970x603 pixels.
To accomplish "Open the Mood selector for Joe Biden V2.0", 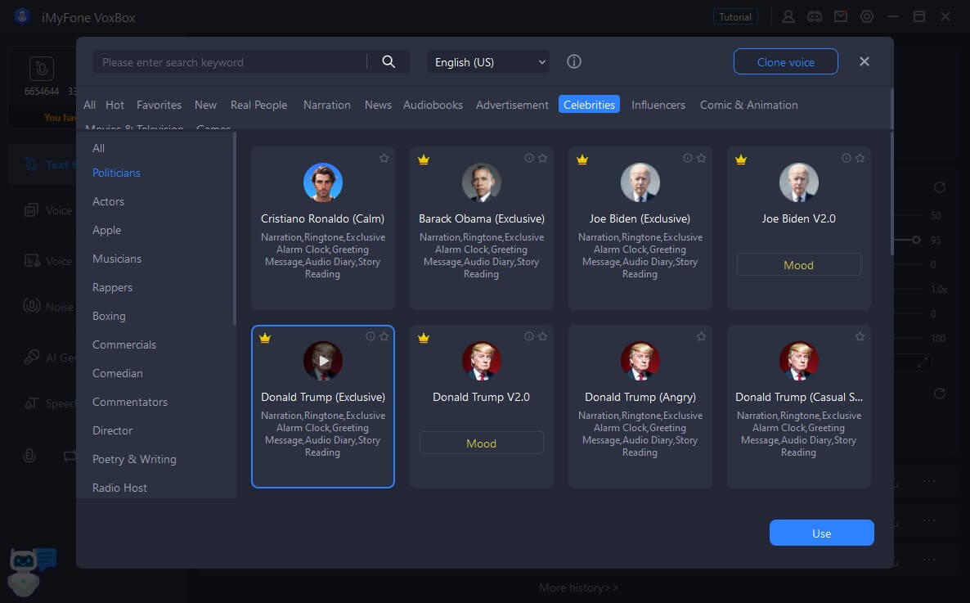I will tap(798, 264).
